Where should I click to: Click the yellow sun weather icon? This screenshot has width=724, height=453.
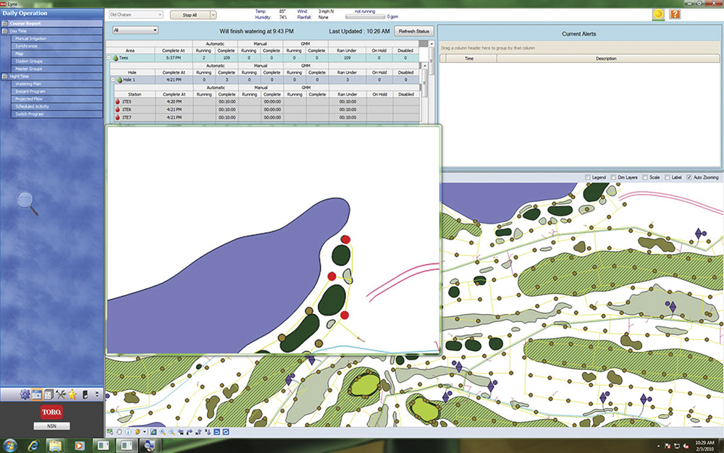point(658,14)
